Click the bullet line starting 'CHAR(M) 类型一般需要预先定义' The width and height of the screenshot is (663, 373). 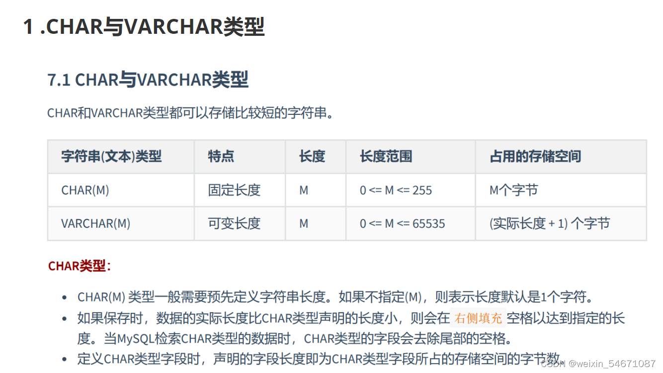335,297
